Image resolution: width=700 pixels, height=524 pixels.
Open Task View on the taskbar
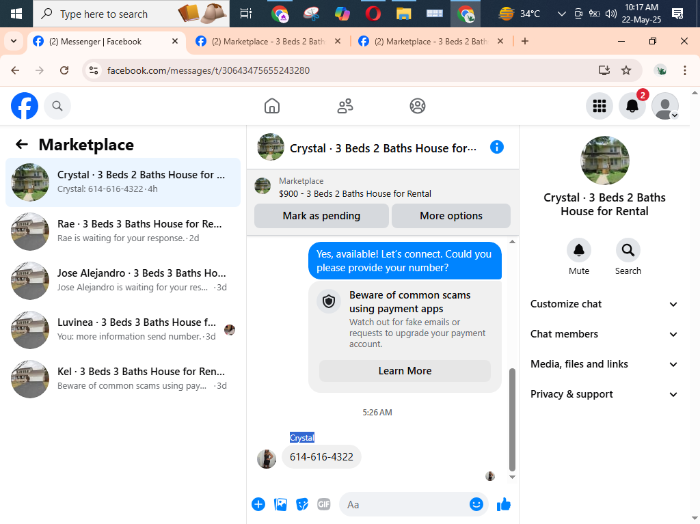[245, 14]
